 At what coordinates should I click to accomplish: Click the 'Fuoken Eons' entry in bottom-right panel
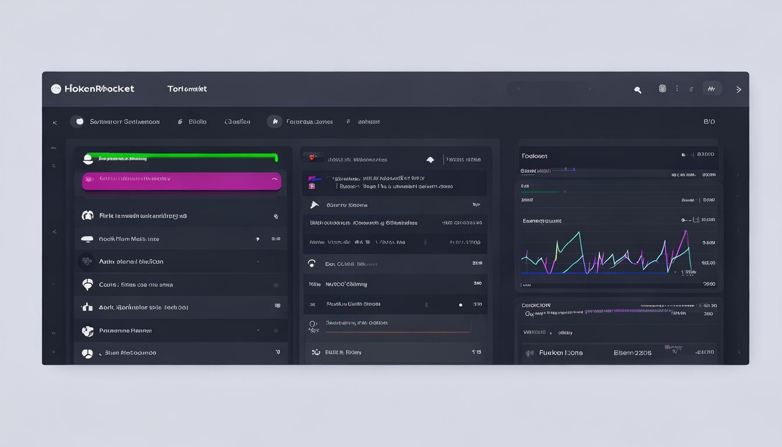click(560, 353)
